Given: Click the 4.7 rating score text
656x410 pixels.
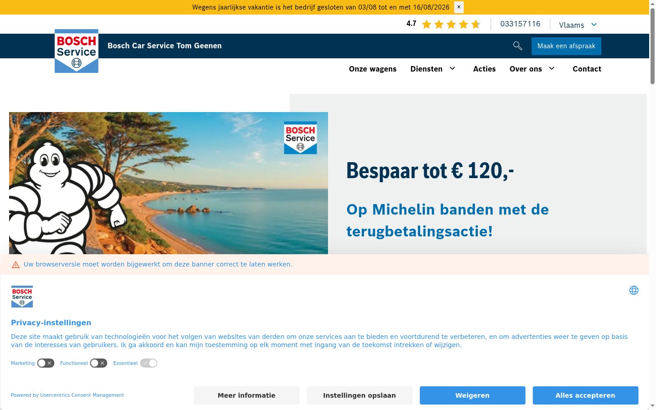Looking at the screenshot, I should point(411,24).
